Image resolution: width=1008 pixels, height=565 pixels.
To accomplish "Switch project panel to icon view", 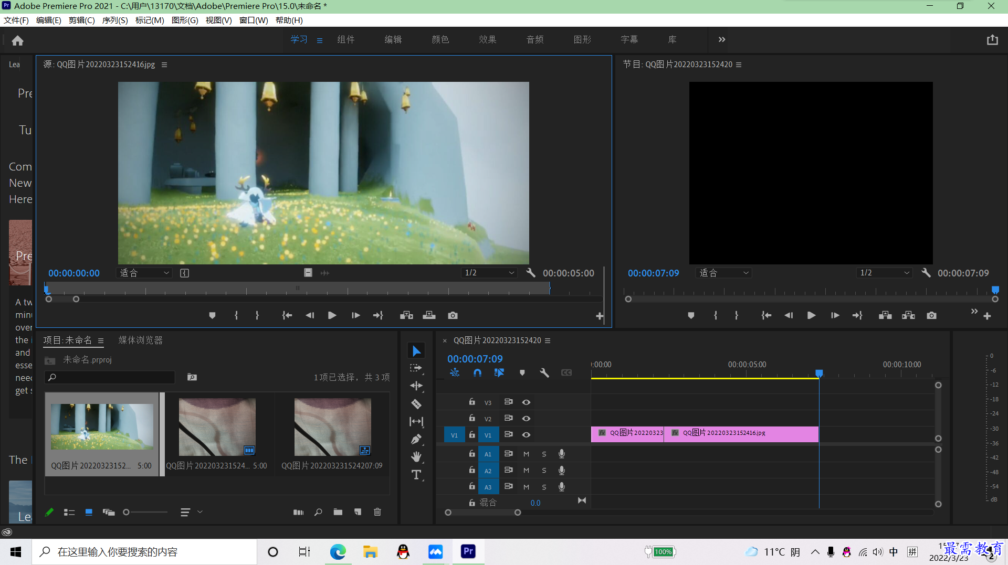I will pyautogui.click(x=89, y=513).
